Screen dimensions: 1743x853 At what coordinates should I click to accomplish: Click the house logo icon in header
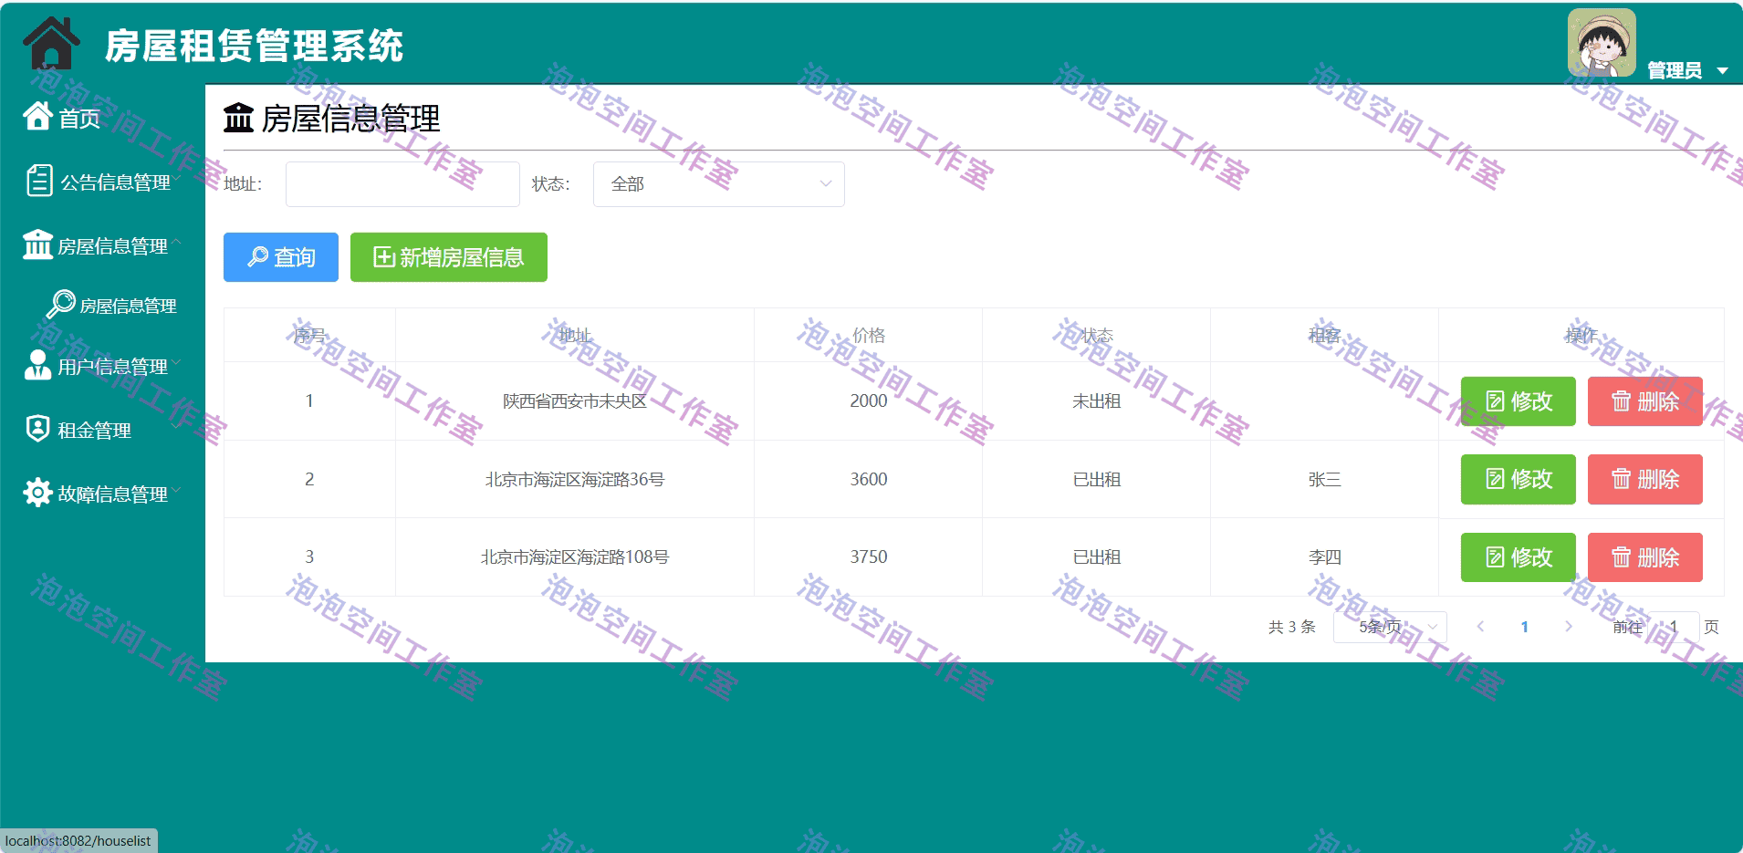(x=51, y=43)
